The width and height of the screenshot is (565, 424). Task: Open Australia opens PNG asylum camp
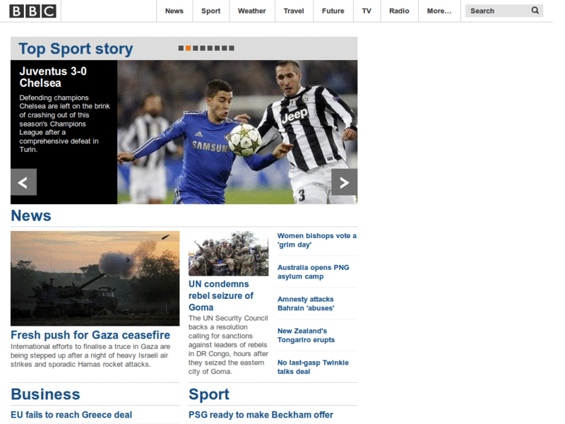tap(313, 272)
